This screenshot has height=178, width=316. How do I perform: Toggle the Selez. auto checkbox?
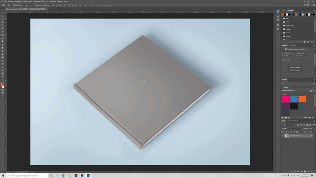click(x=15, y=5)
